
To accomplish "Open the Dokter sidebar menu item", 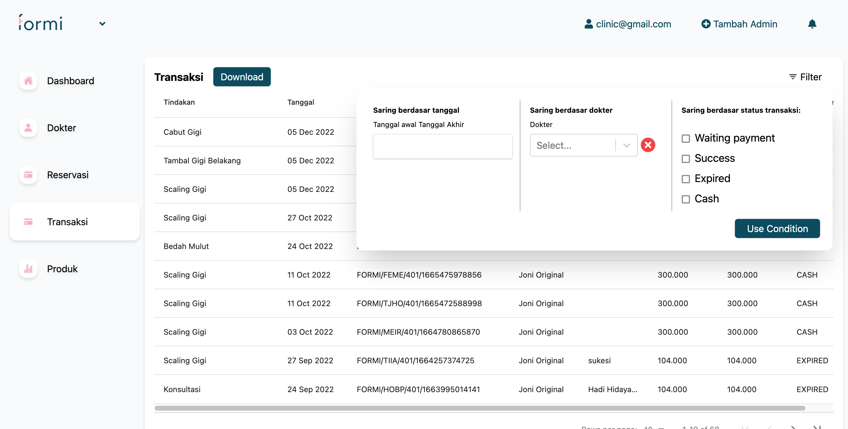I will coord(62,128).
